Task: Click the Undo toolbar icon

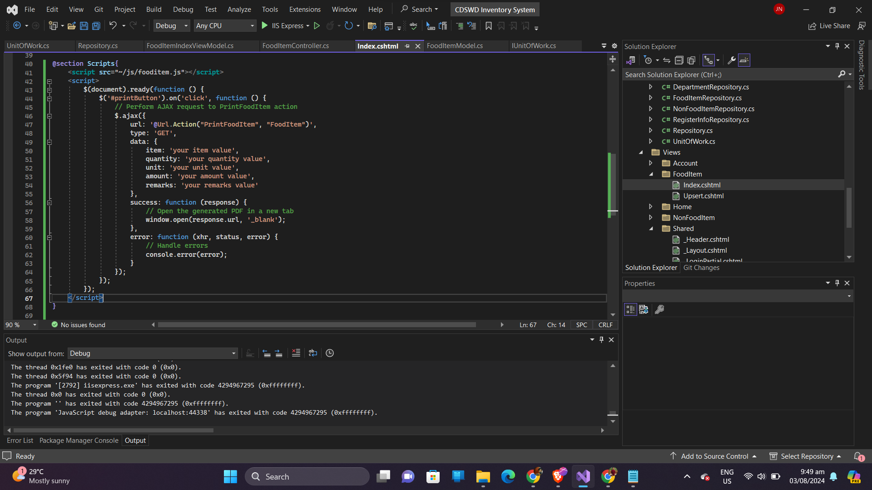Action: click(113, 26)
